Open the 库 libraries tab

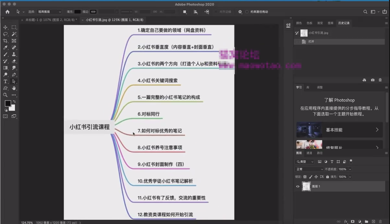coord(308,87)
